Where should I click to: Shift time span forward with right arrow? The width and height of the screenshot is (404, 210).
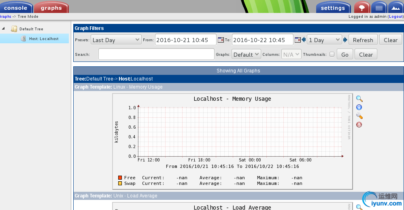point(345,40)
